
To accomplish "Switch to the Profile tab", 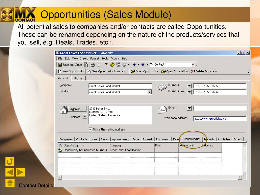I will (78, 78).
